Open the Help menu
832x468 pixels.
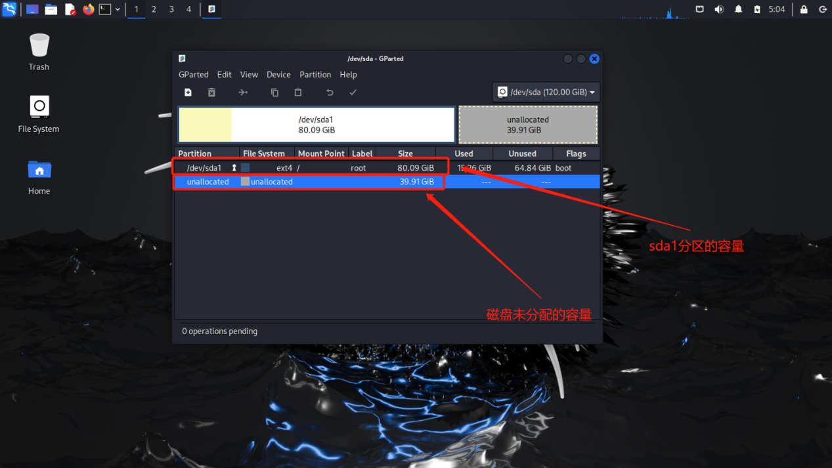point(348,75)
